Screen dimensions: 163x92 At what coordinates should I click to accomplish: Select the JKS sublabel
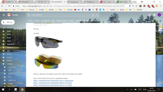[x=9, y=77]
